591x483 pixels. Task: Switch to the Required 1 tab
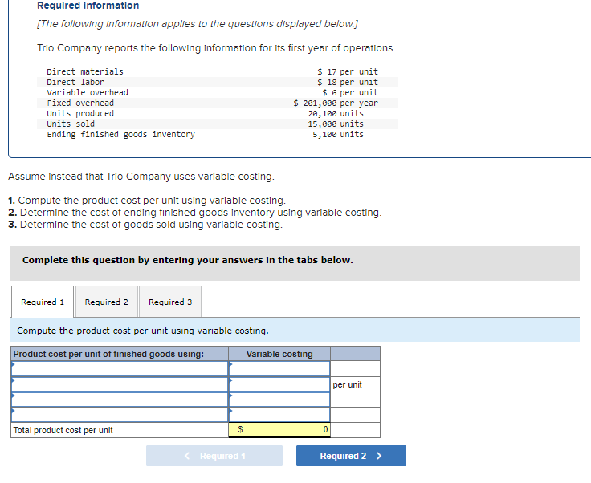coord(43,302)
